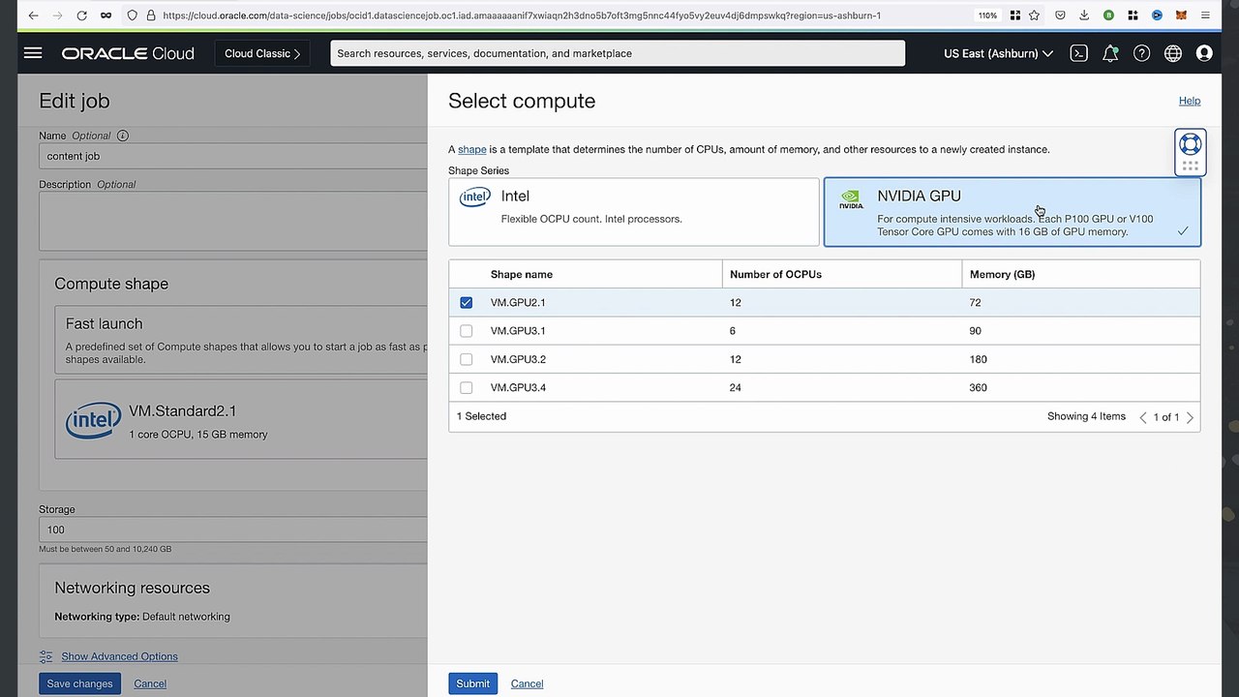Click the '1 Selected' status text
This screenshot has width=1239, height=697.
pos(481,416)
